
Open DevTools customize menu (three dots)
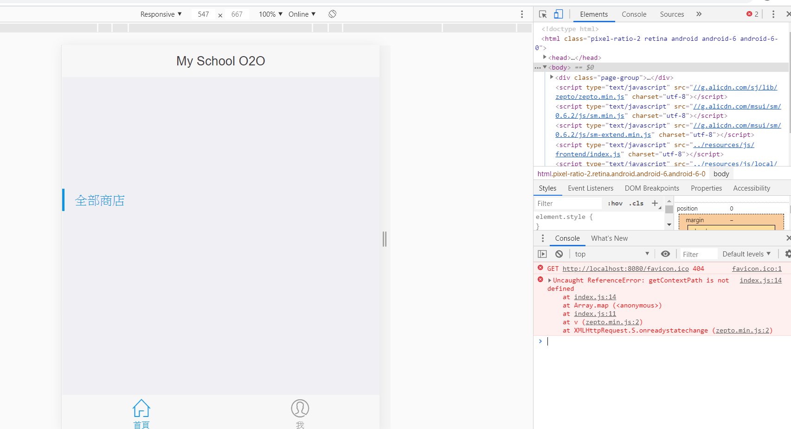(x=773, y=14)
